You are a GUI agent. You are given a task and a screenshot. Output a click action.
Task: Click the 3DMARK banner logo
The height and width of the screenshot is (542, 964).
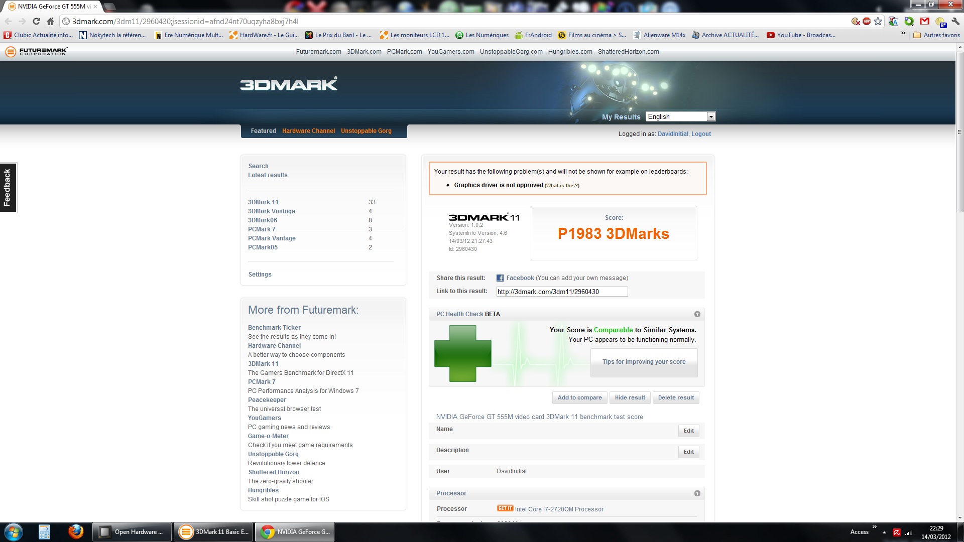(289, 84)
